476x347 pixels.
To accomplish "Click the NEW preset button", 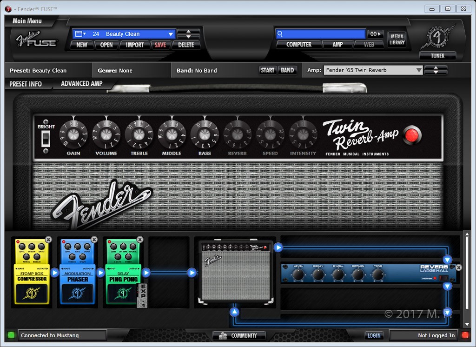I will coord(82,45).
